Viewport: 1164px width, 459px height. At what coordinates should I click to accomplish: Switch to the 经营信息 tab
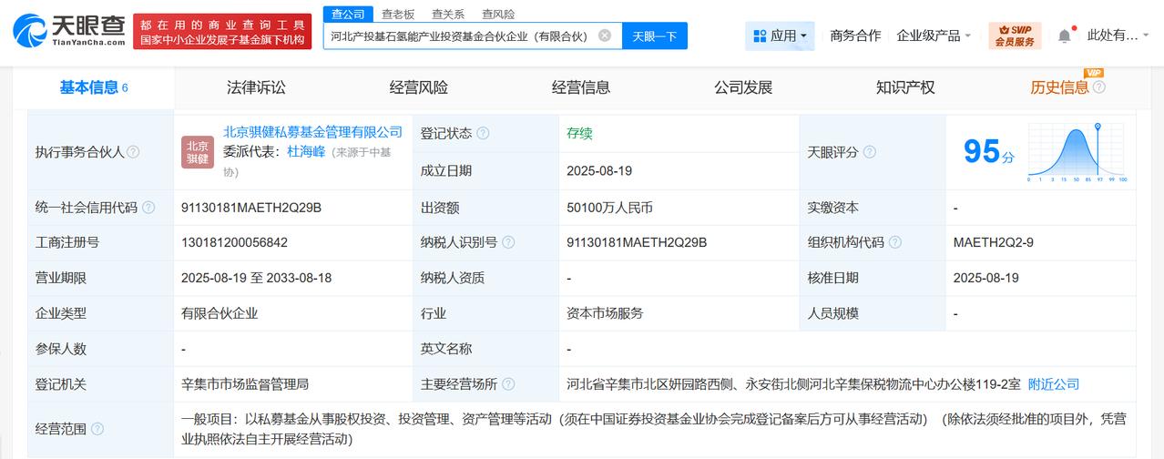581,87
